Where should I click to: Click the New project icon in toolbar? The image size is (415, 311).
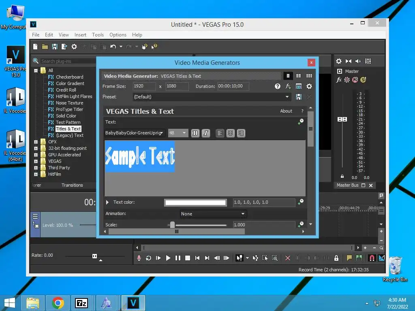coord(35,47)
